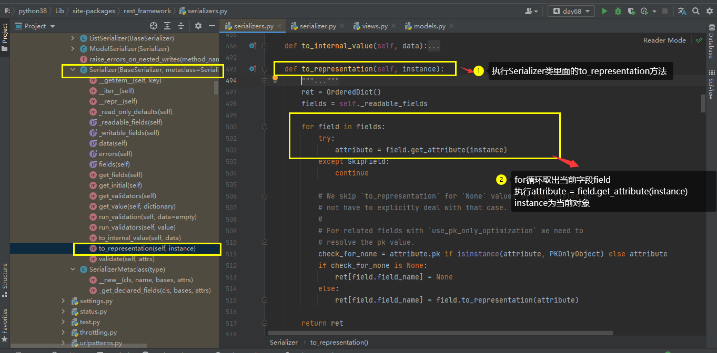Collapse all nodes in Project tree

[181, 26]
